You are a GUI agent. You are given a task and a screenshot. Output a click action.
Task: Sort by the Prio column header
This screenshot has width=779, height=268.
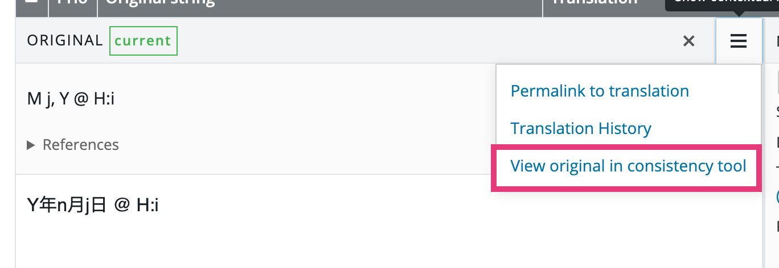click(72, 3)
